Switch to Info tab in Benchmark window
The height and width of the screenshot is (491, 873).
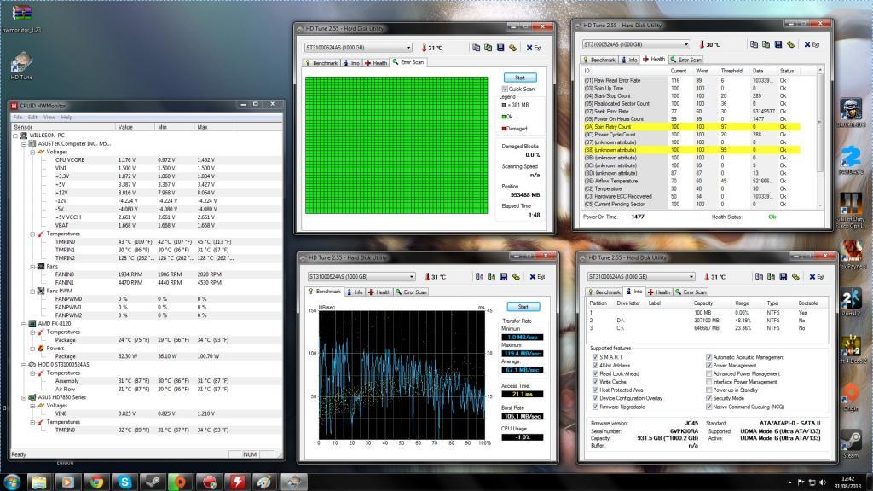[354, 292]
